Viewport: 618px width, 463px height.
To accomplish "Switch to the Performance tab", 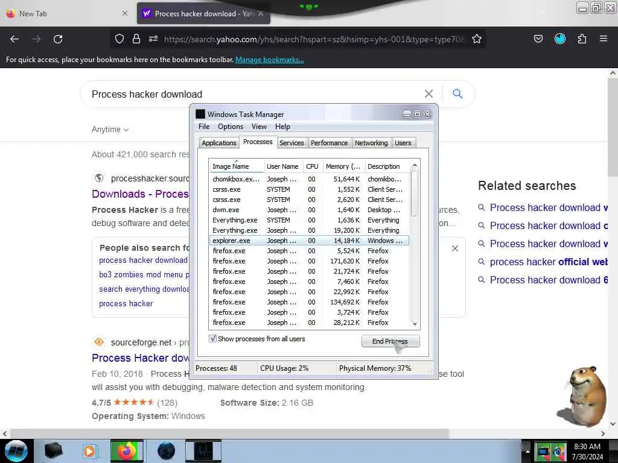I will tap(329, 143).
